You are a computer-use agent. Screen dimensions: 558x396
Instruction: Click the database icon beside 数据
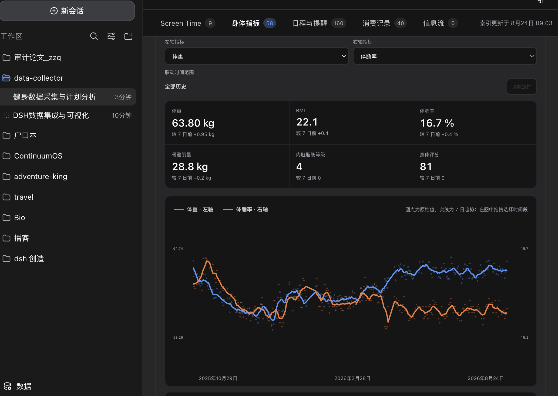click(7, 386)
